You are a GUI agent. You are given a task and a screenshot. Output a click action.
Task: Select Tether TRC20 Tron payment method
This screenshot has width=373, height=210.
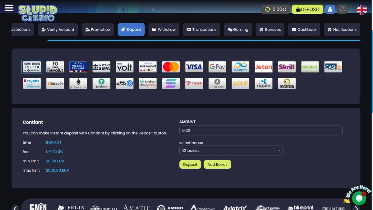(x=148, y=83)
